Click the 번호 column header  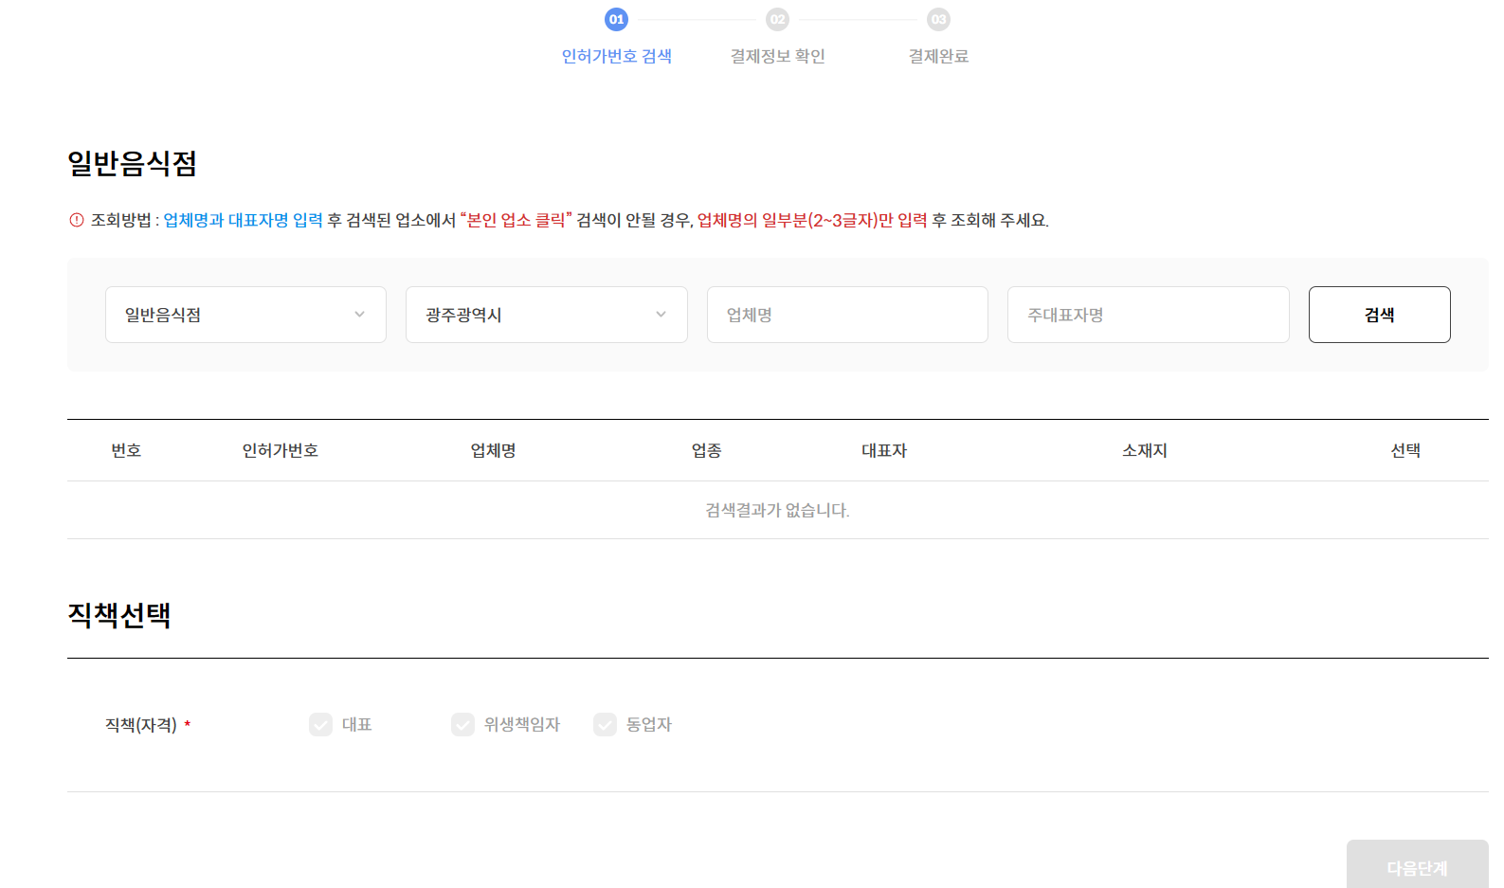126,450
